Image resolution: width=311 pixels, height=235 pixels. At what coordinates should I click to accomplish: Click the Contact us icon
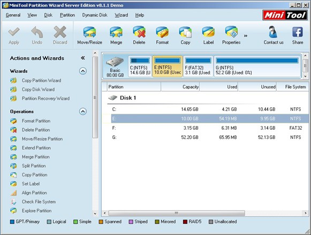274,32
